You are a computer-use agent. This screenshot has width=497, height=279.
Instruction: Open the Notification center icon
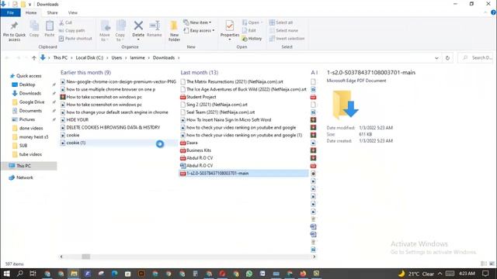point(485,274)
